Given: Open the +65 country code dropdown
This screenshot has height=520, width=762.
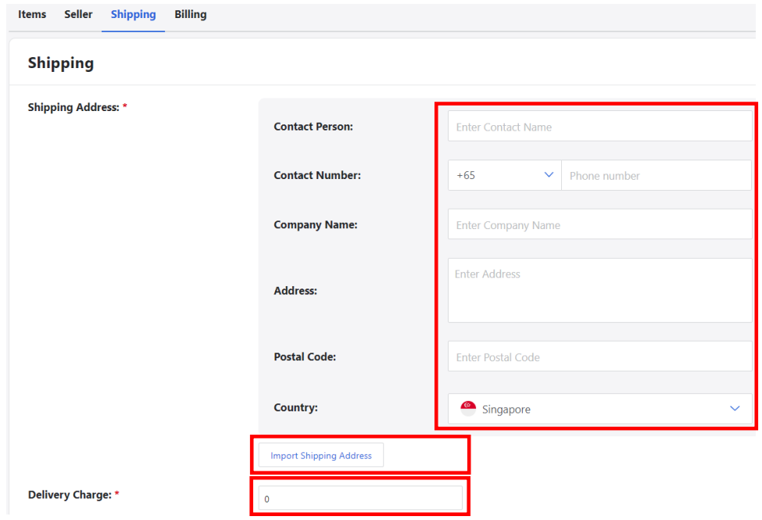Looking at the screenshot, I should coord(504,175).
